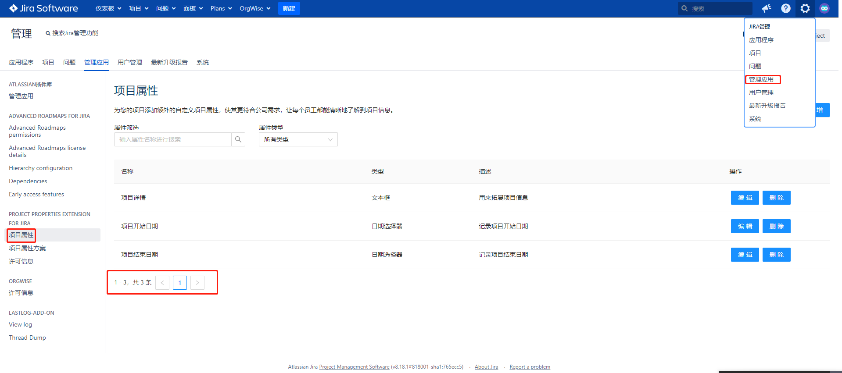842x373 pixels.
Task: Switch to the 系统 admin tab
Action: tap(202, 62)
